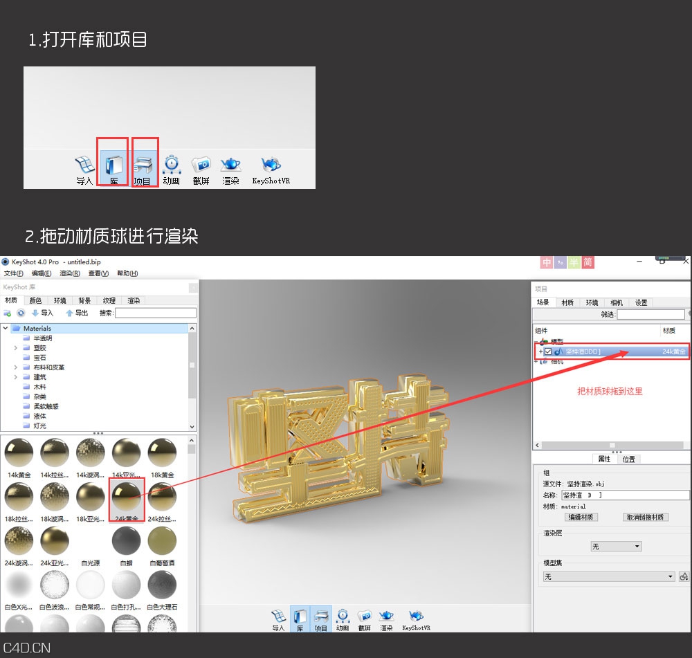The height and width of the screenshot is (658, 692).
Task: Switch to the 位置 tab below the scene tree
Action: (x=628, y=459)
